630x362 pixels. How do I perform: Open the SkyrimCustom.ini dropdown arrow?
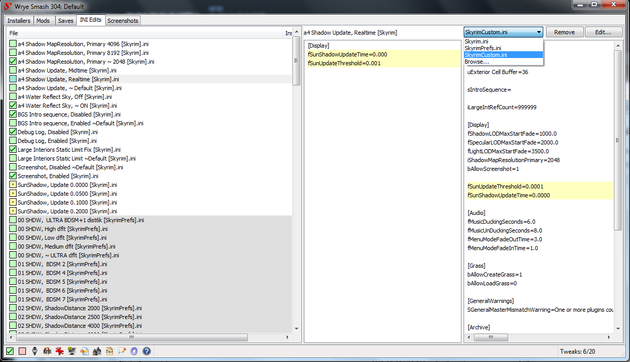539,32
